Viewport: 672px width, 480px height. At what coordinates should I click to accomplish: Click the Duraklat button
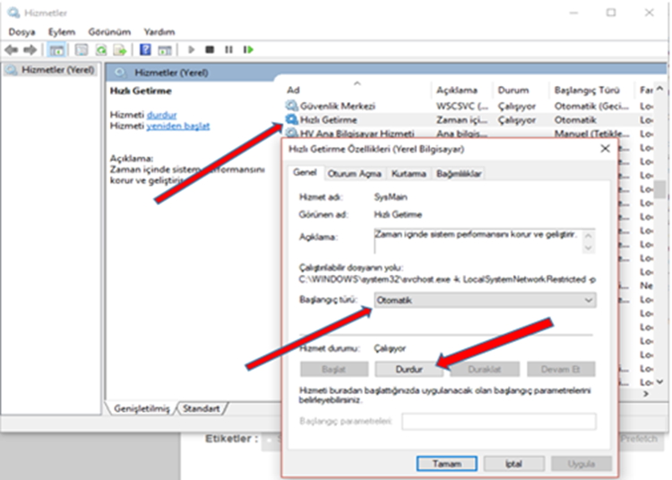point(484,369)
